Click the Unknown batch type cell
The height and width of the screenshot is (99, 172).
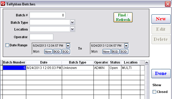click(78, 68)
